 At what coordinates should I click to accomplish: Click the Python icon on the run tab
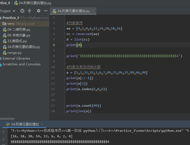click(x=8, y=124)
